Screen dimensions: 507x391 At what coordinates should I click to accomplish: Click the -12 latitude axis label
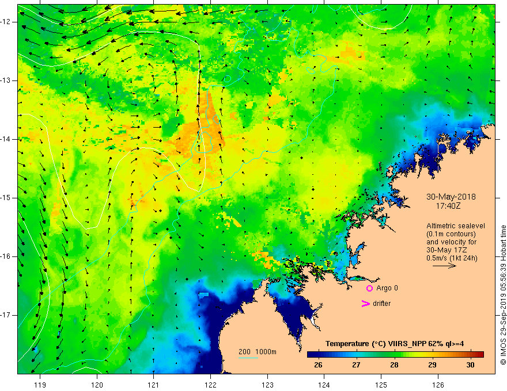(x=6, y=22)
